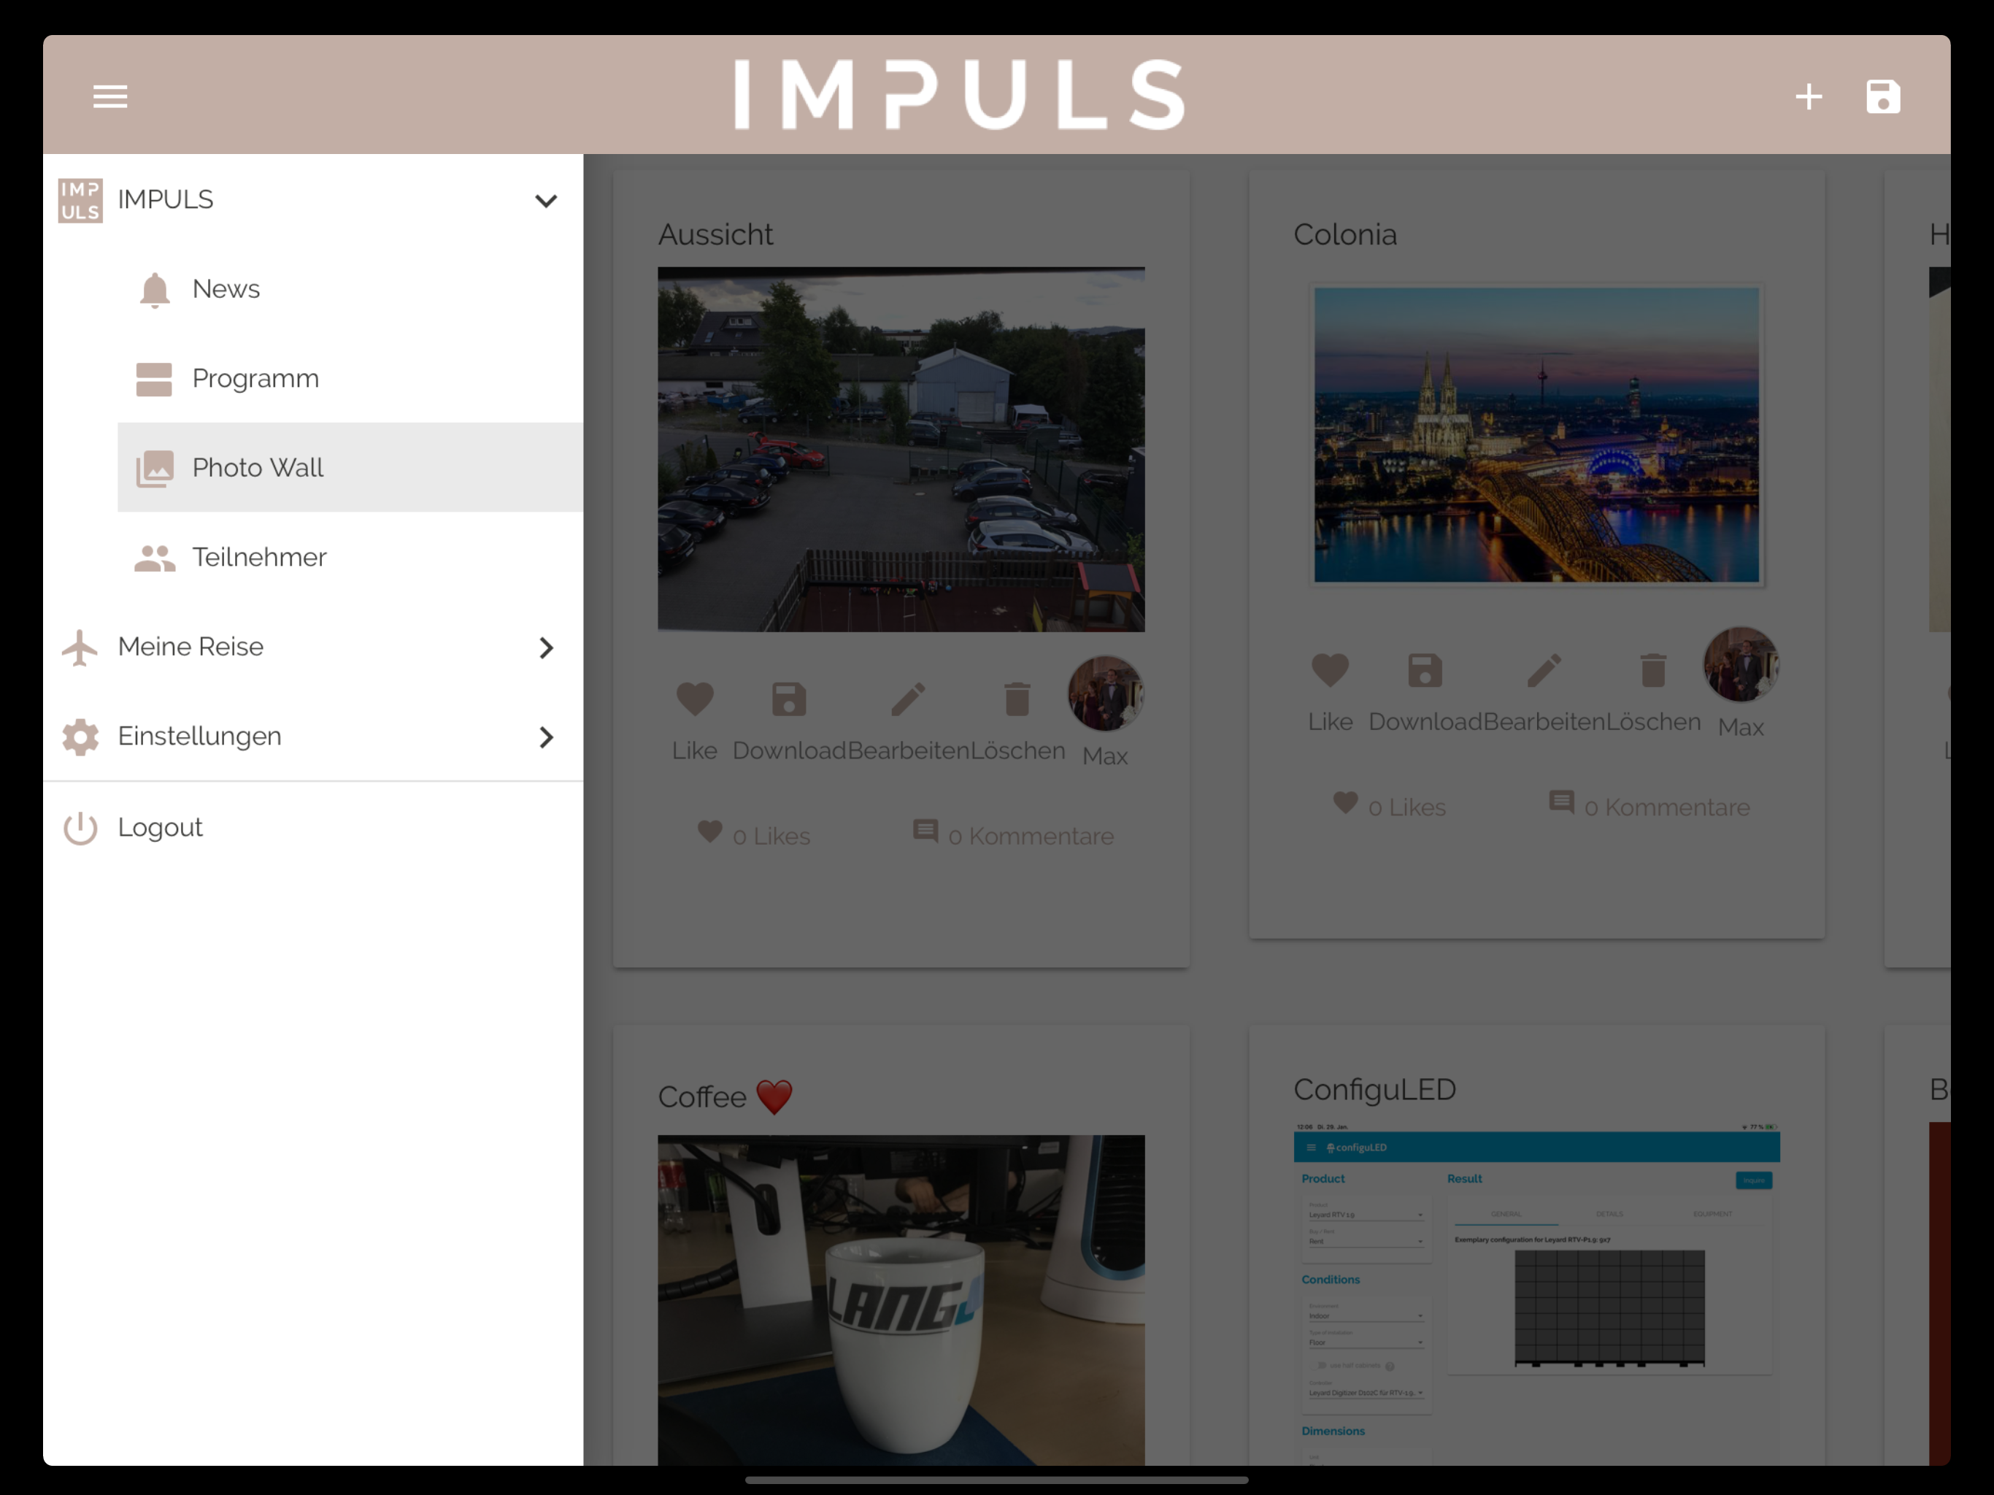Collapse the IMPULS section chevron

tap(545, 200)
